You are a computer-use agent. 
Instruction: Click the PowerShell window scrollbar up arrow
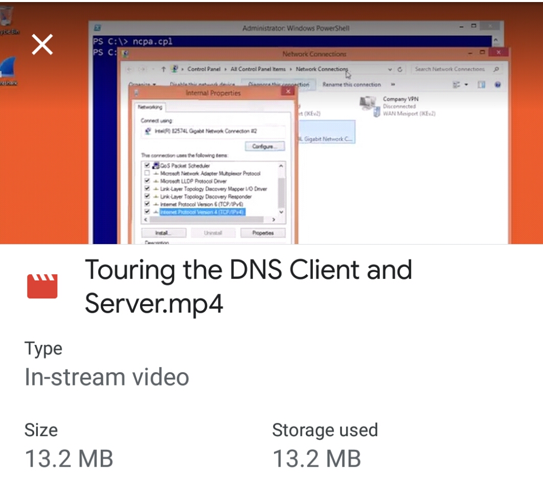(495, 41)
